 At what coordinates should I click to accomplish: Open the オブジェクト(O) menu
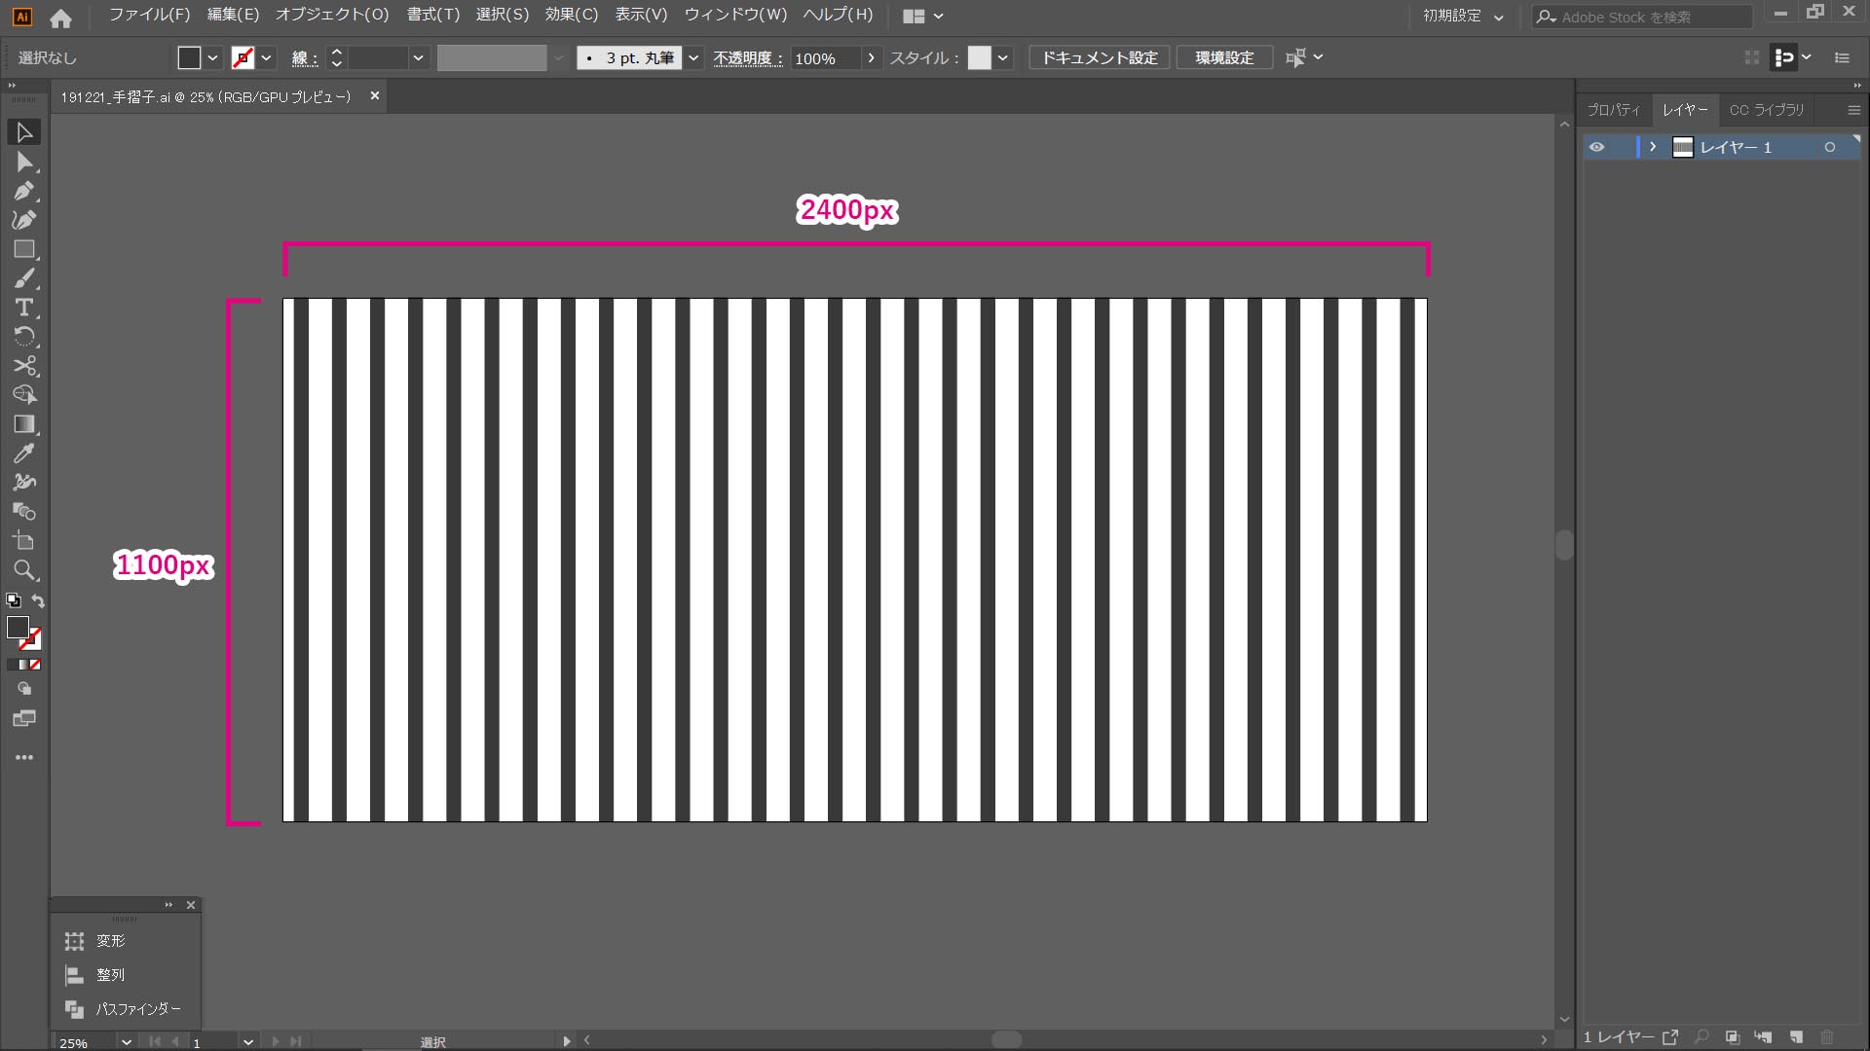click(331, 15)
